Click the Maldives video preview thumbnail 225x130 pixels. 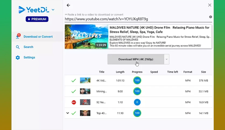tap(86, 37)
